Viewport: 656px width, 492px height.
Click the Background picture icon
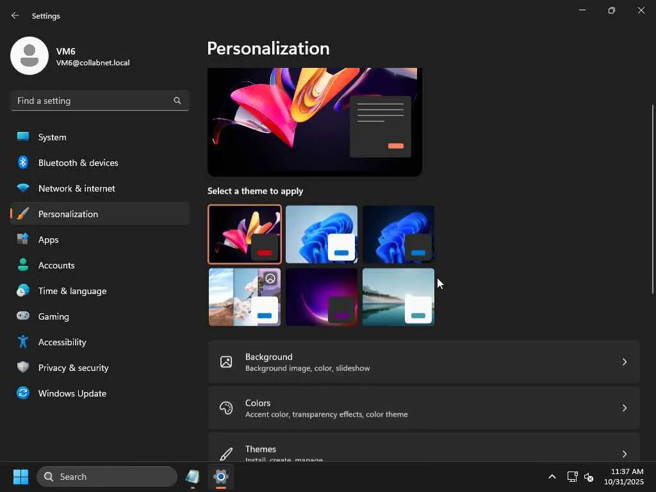[x=226, y=362]
